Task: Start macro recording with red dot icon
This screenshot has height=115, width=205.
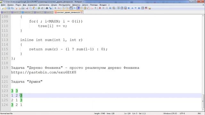Action: (100, 8)
